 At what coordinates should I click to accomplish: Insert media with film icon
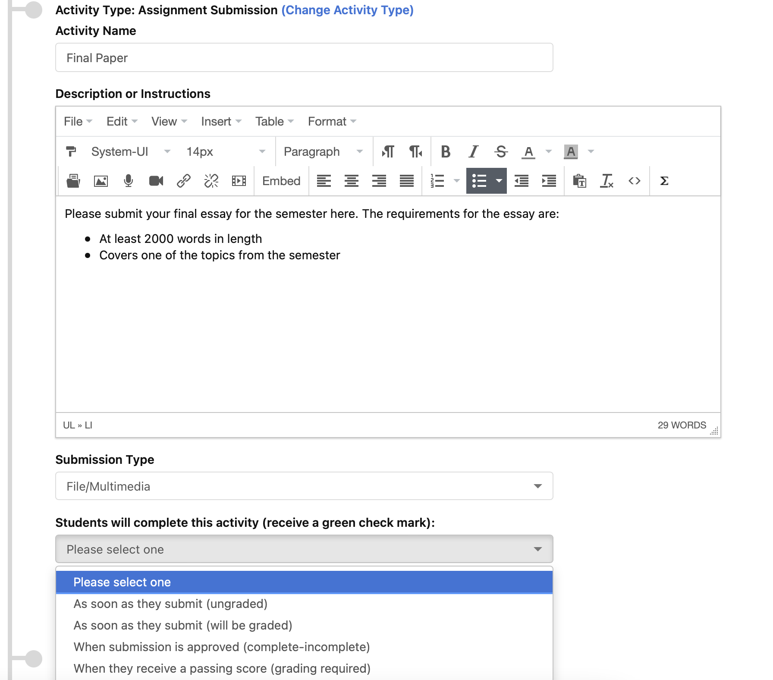[239, 181]
